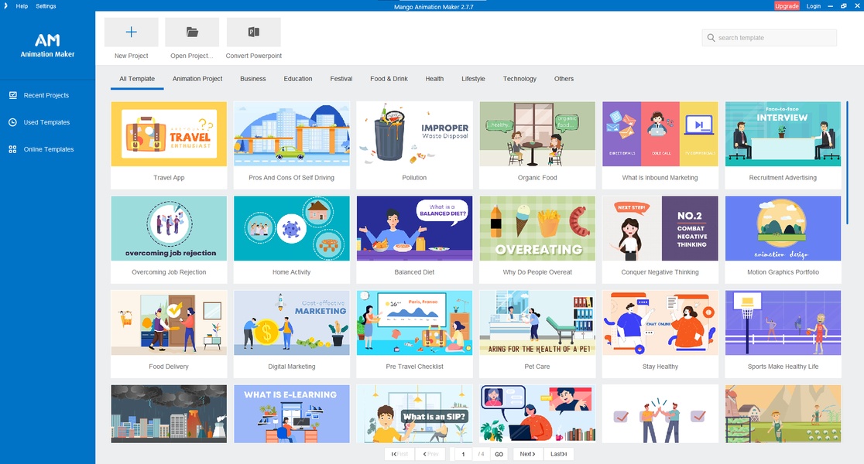
Task: Select the Technology category tab
Action: [519, 79]
